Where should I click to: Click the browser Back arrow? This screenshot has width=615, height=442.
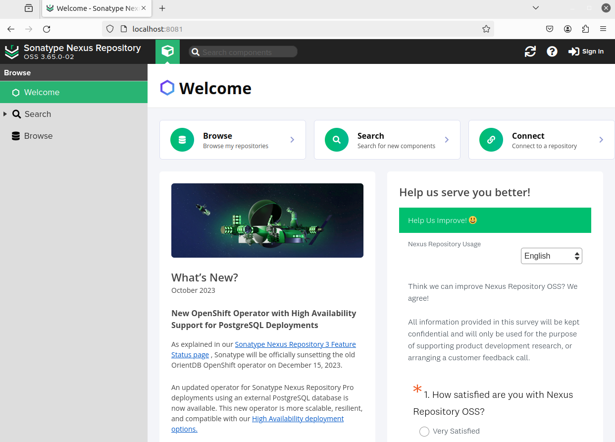(11, 29)
